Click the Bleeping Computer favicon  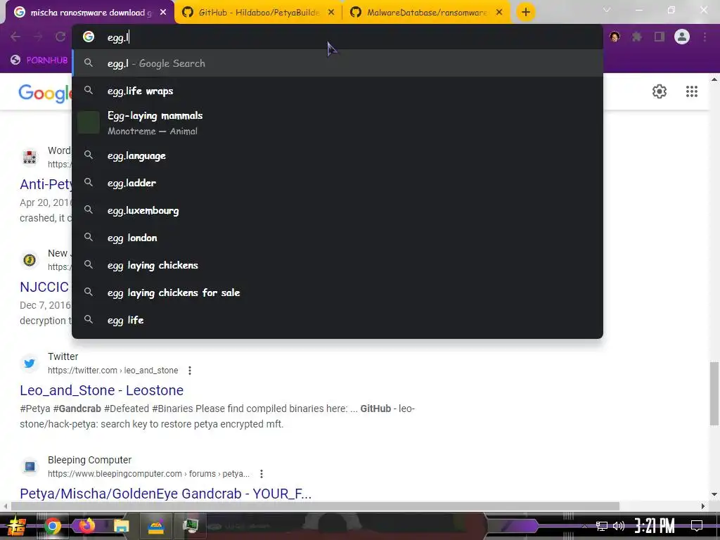coord(30,467)
